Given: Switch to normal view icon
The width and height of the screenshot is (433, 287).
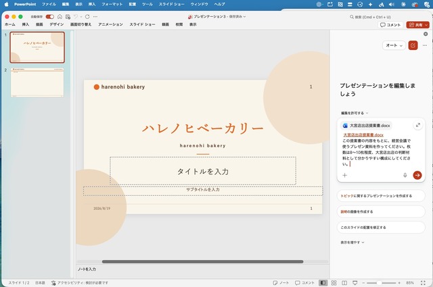Looking at the screenshot, I should coord(323,283).
